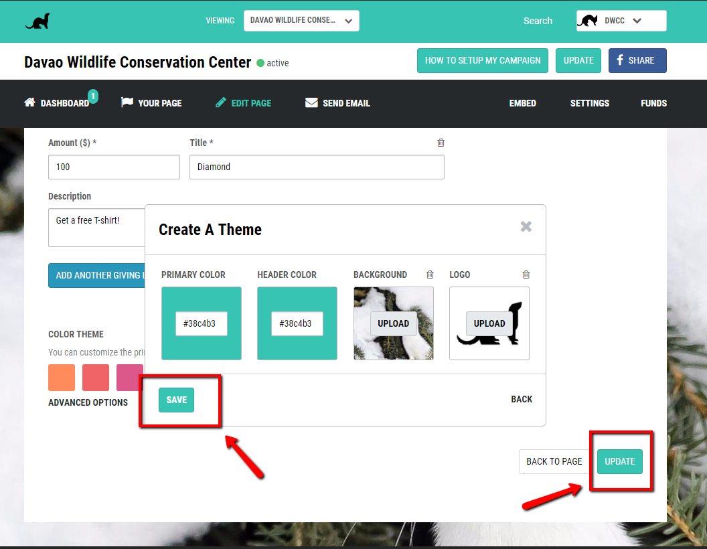Click the Title field containing Diamond

(317, 167)
